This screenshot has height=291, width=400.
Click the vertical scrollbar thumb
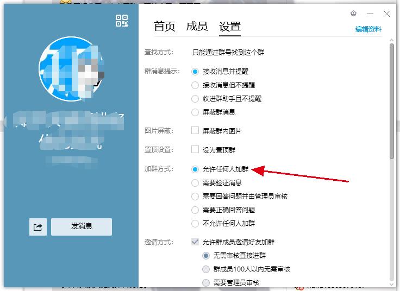click(x=392, y=102)
